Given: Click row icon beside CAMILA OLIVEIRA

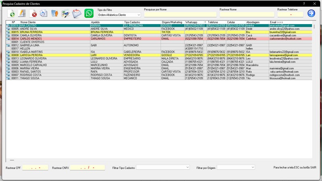Looking at the screenshot, I should [8, 35].
